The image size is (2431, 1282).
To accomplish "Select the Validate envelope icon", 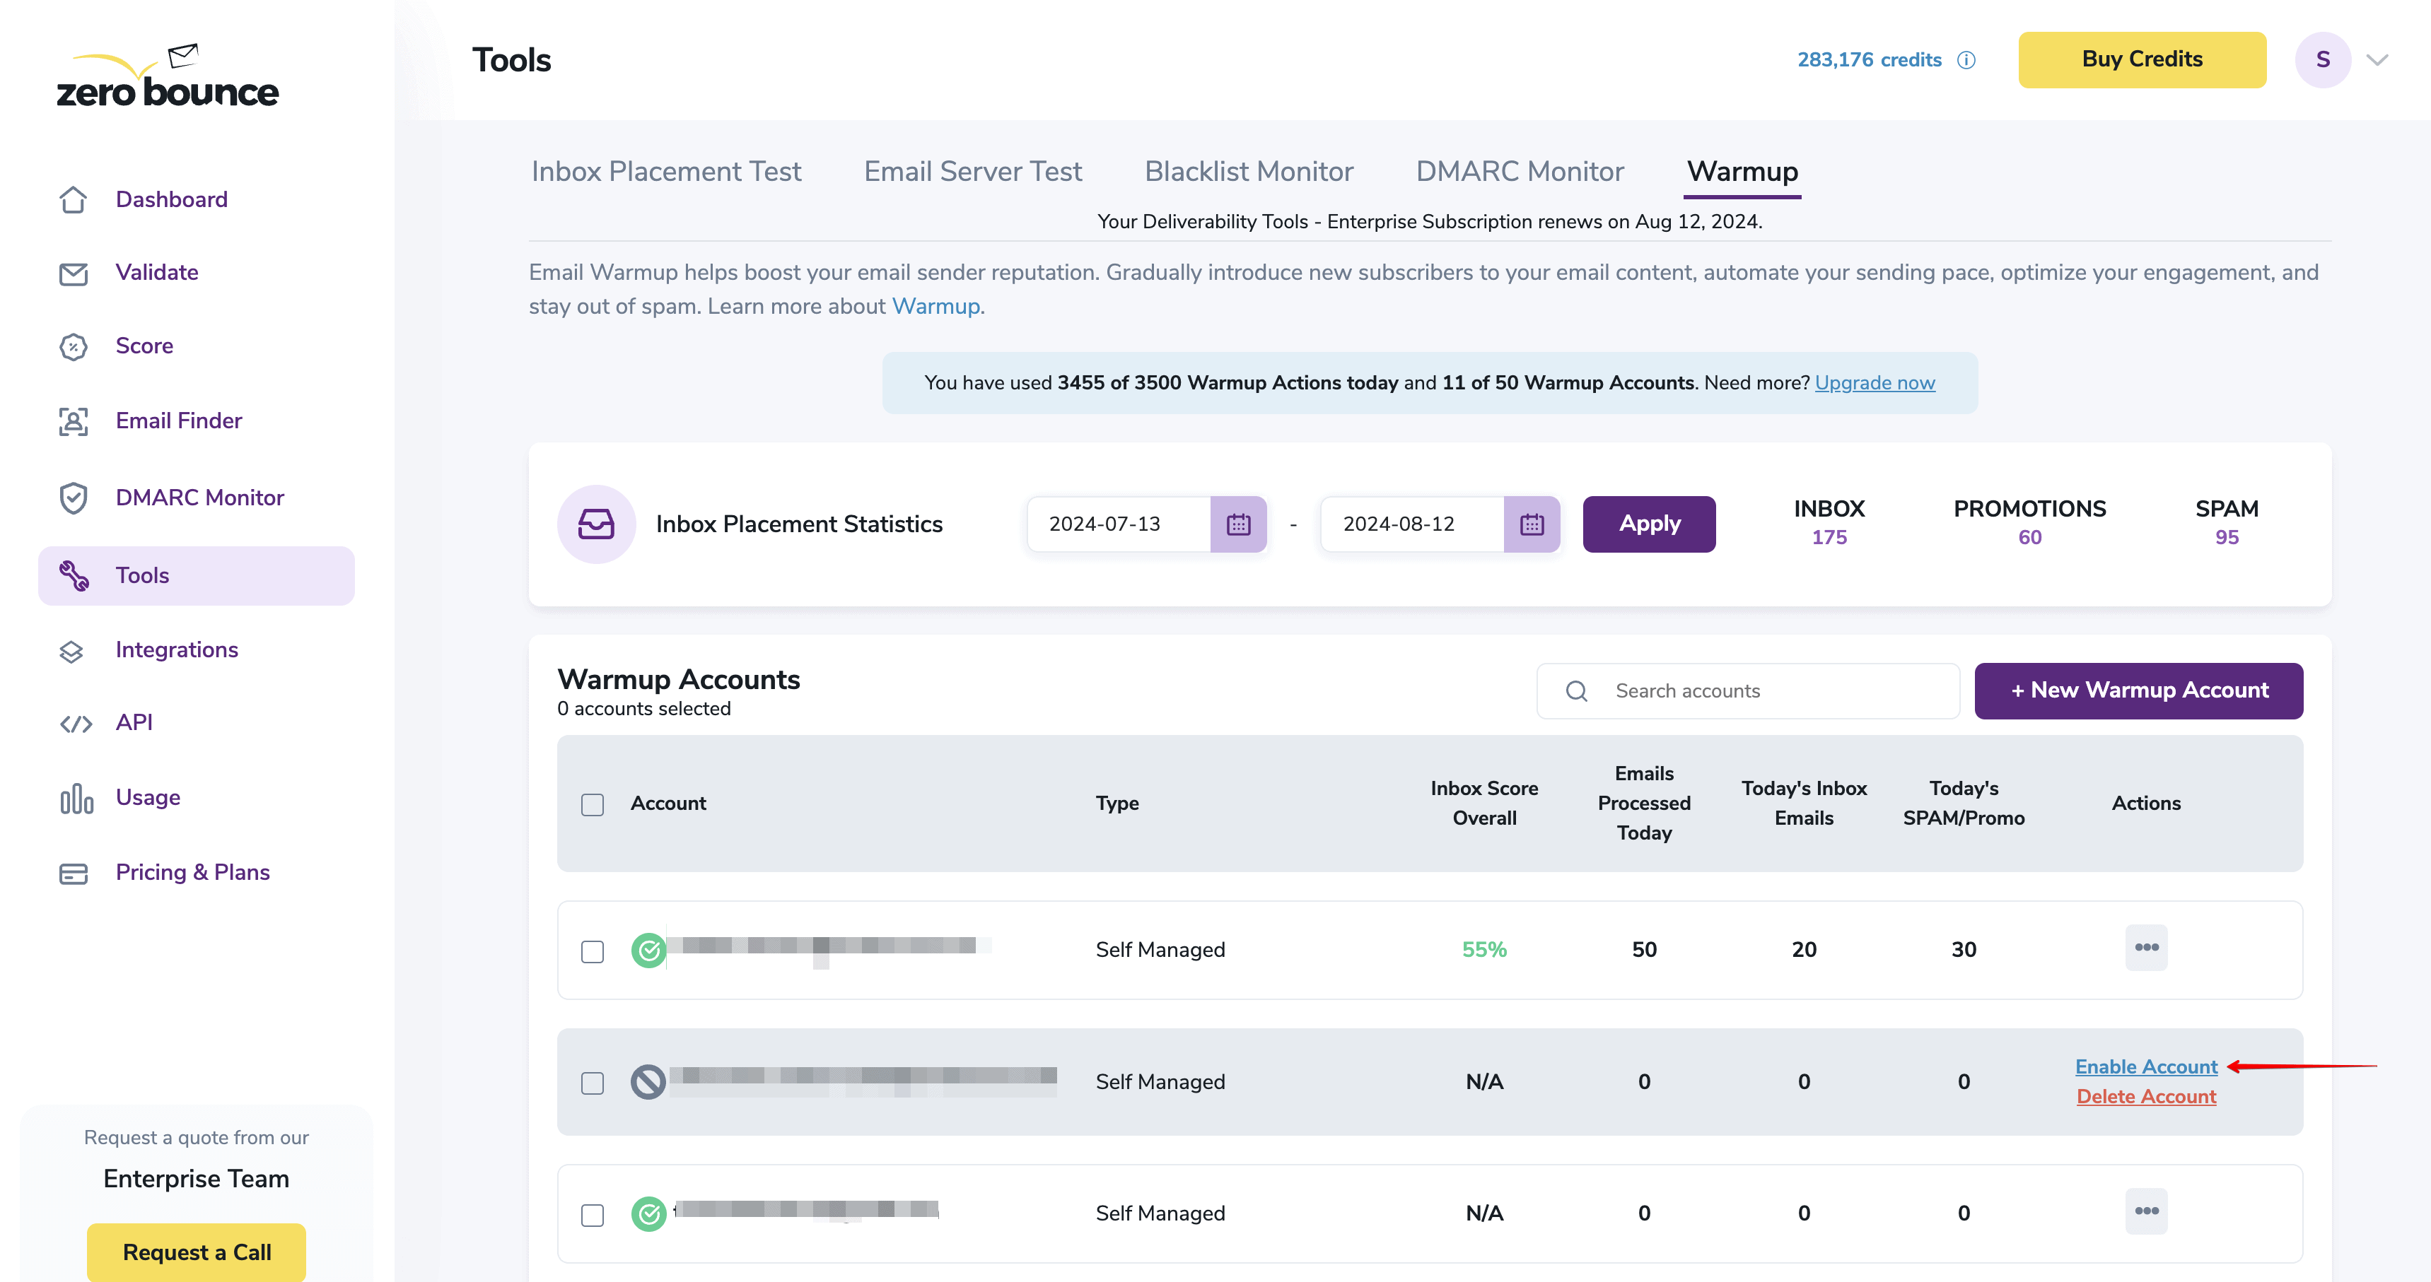I will pyautogui.click(x=74, y=273).
